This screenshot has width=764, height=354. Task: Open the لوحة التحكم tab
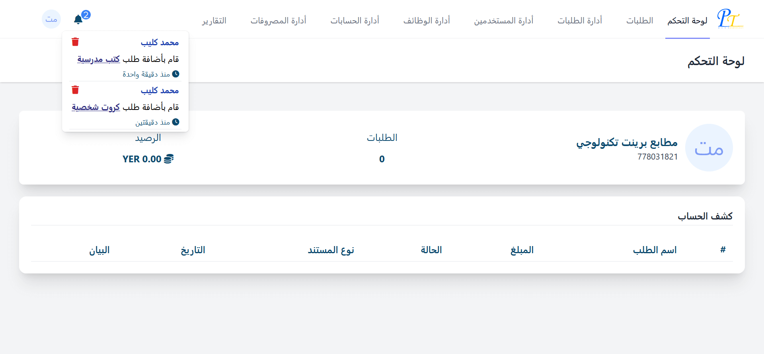click(687, 20)
